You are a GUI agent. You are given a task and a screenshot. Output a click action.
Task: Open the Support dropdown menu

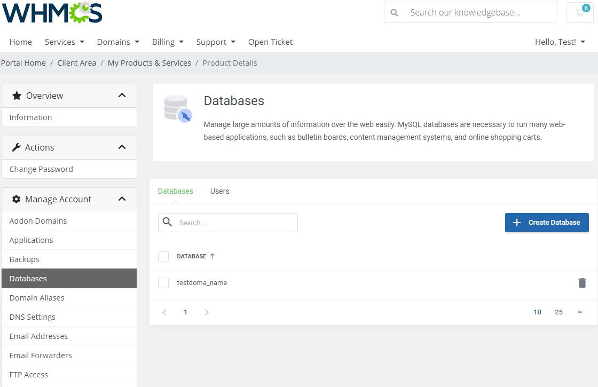click(216, 42)
